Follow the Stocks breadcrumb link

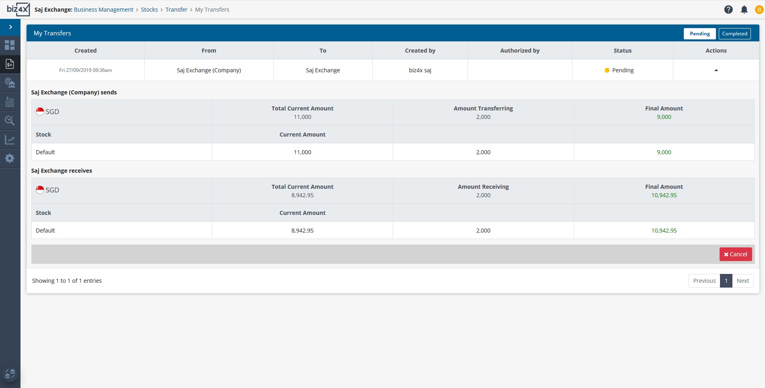coord(149,10)
